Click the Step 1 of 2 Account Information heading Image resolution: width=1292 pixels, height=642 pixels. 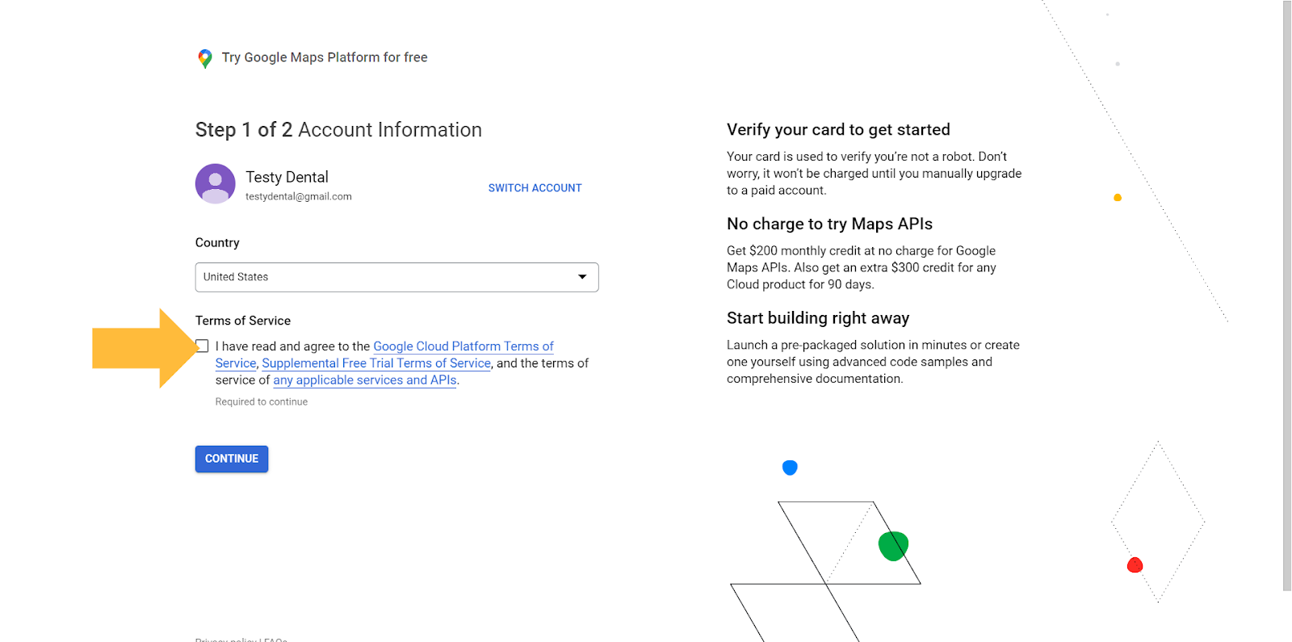(338, 130)
